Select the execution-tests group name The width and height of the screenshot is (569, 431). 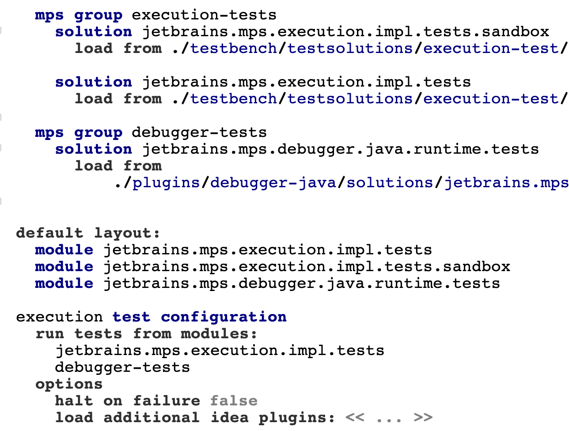[x=204, y=15]
